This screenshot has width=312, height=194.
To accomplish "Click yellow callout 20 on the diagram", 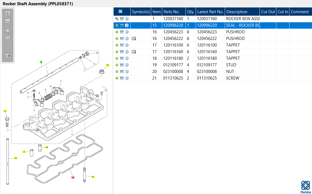I will click(108, 65).
